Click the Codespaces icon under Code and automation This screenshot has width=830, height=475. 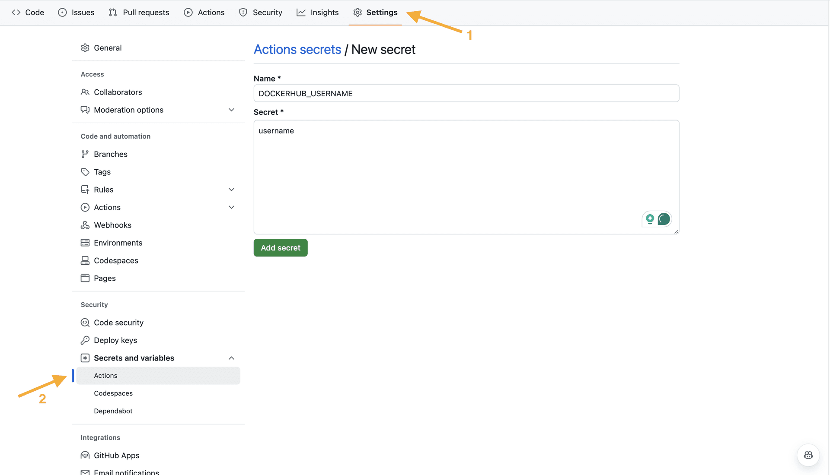tap(85, 260)
